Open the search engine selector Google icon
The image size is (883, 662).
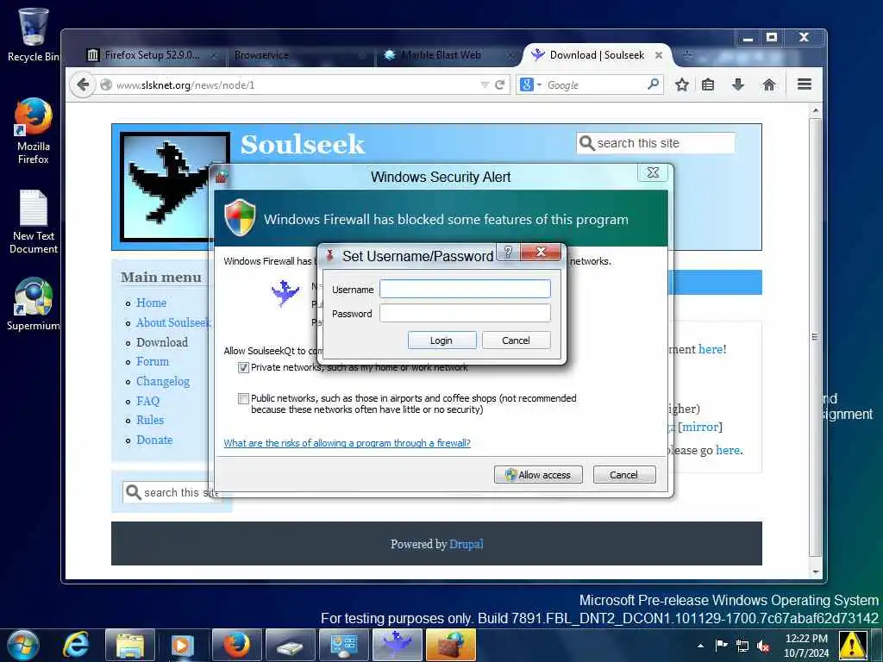tap(530, 84)
